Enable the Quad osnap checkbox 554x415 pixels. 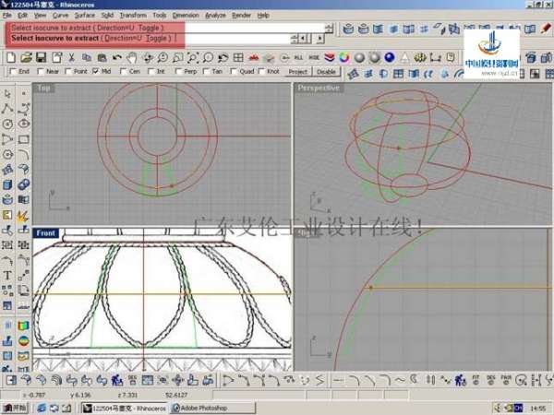point(234,71)
